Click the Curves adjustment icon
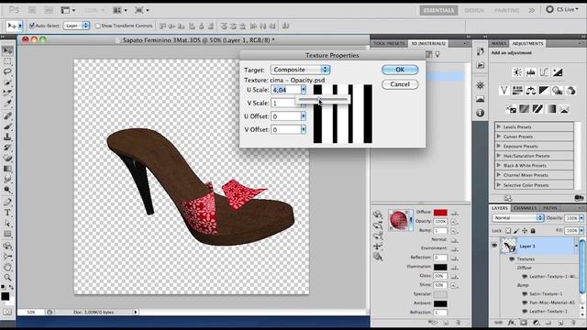Image resolution: width=587 pixels, height=330 pixels. coord(544,72)
